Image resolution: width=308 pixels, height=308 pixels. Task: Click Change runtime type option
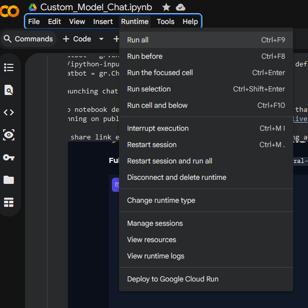161,200
